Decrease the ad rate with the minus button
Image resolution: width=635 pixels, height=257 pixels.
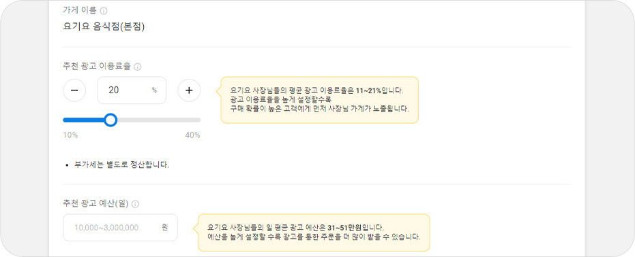click(x=74, y=90)
